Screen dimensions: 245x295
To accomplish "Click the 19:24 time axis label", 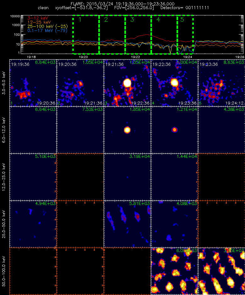I will (x=188, y=57).
